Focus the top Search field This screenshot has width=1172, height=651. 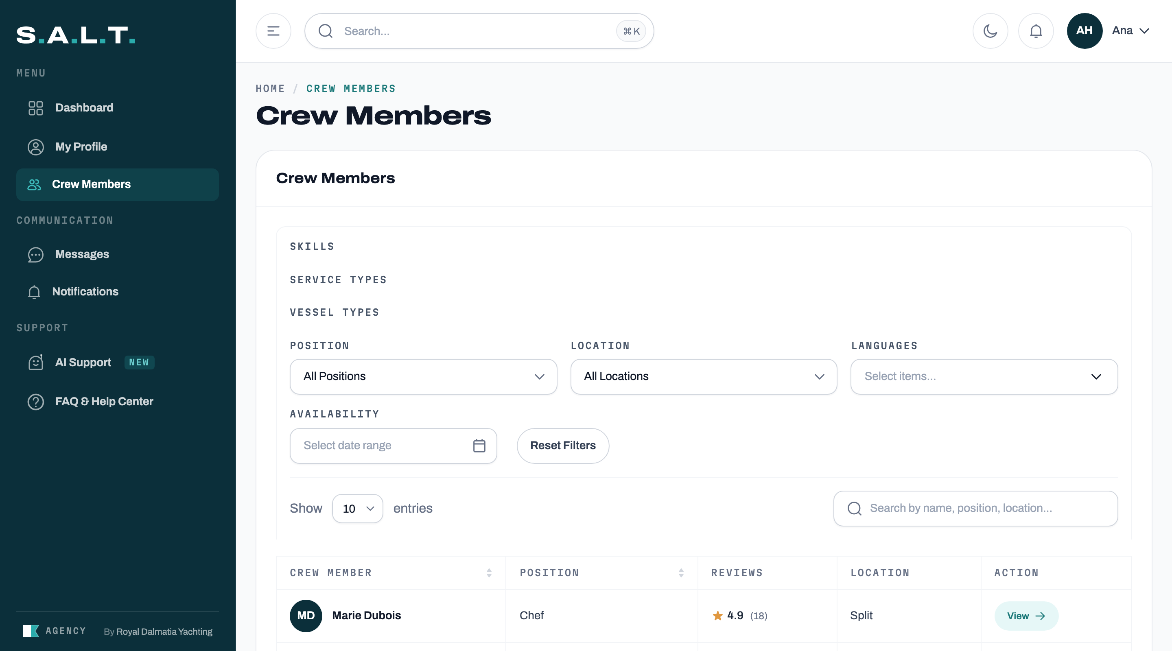pyautogui.click(x=479, y=31)
